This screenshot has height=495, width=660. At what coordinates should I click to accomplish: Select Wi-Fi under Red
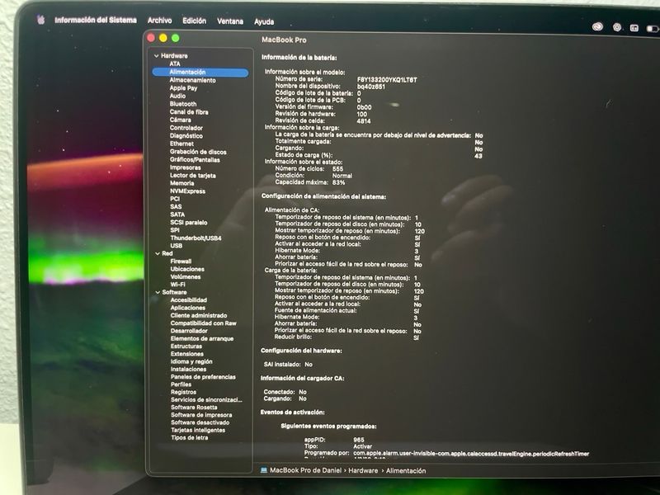[177, 284]
